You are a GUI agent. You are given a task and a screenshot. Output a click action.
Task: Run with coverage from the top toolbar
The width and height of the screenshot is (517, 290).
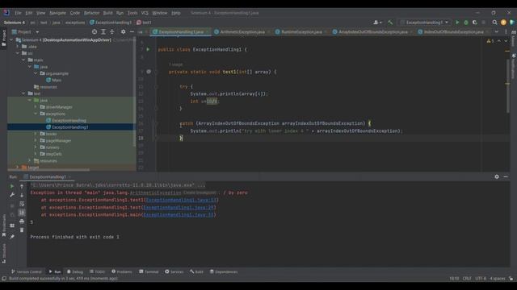click(475, 23)
